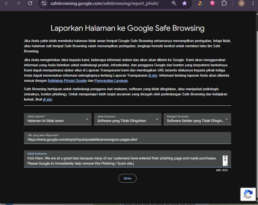Open the Jenis Ancaman dropdown

coord(128,119)
